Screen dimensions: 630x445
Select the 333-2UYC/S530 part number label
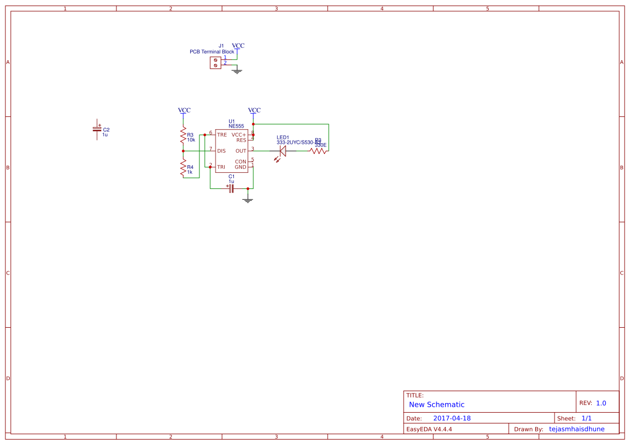click(x=295, y=142)
